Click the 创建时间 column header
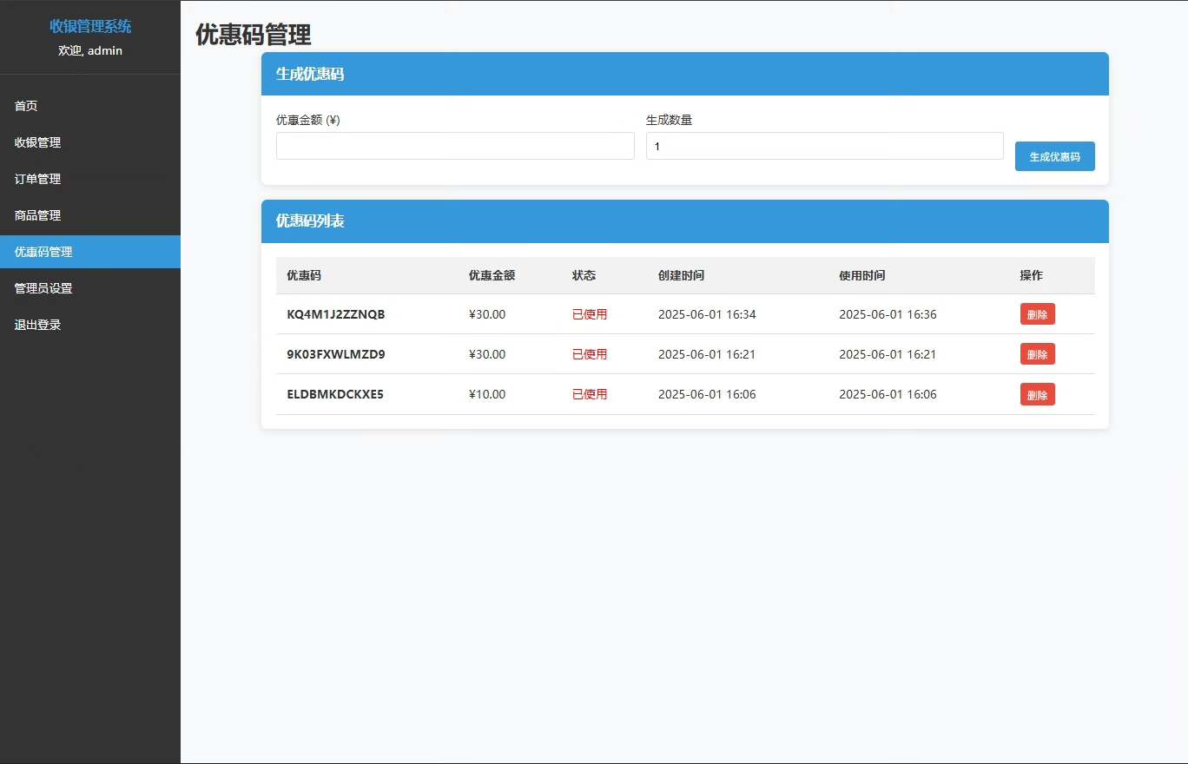This screenshot has width=1188, height=764. point(681,275)
